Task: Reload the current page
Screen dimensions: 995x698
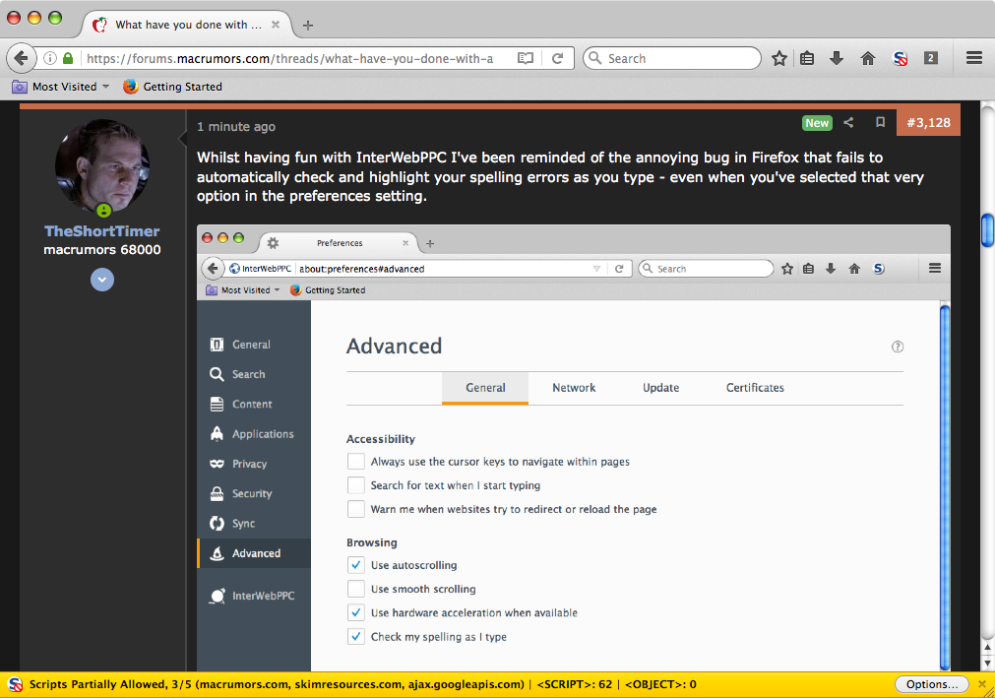Action: [x=558, y=58]
